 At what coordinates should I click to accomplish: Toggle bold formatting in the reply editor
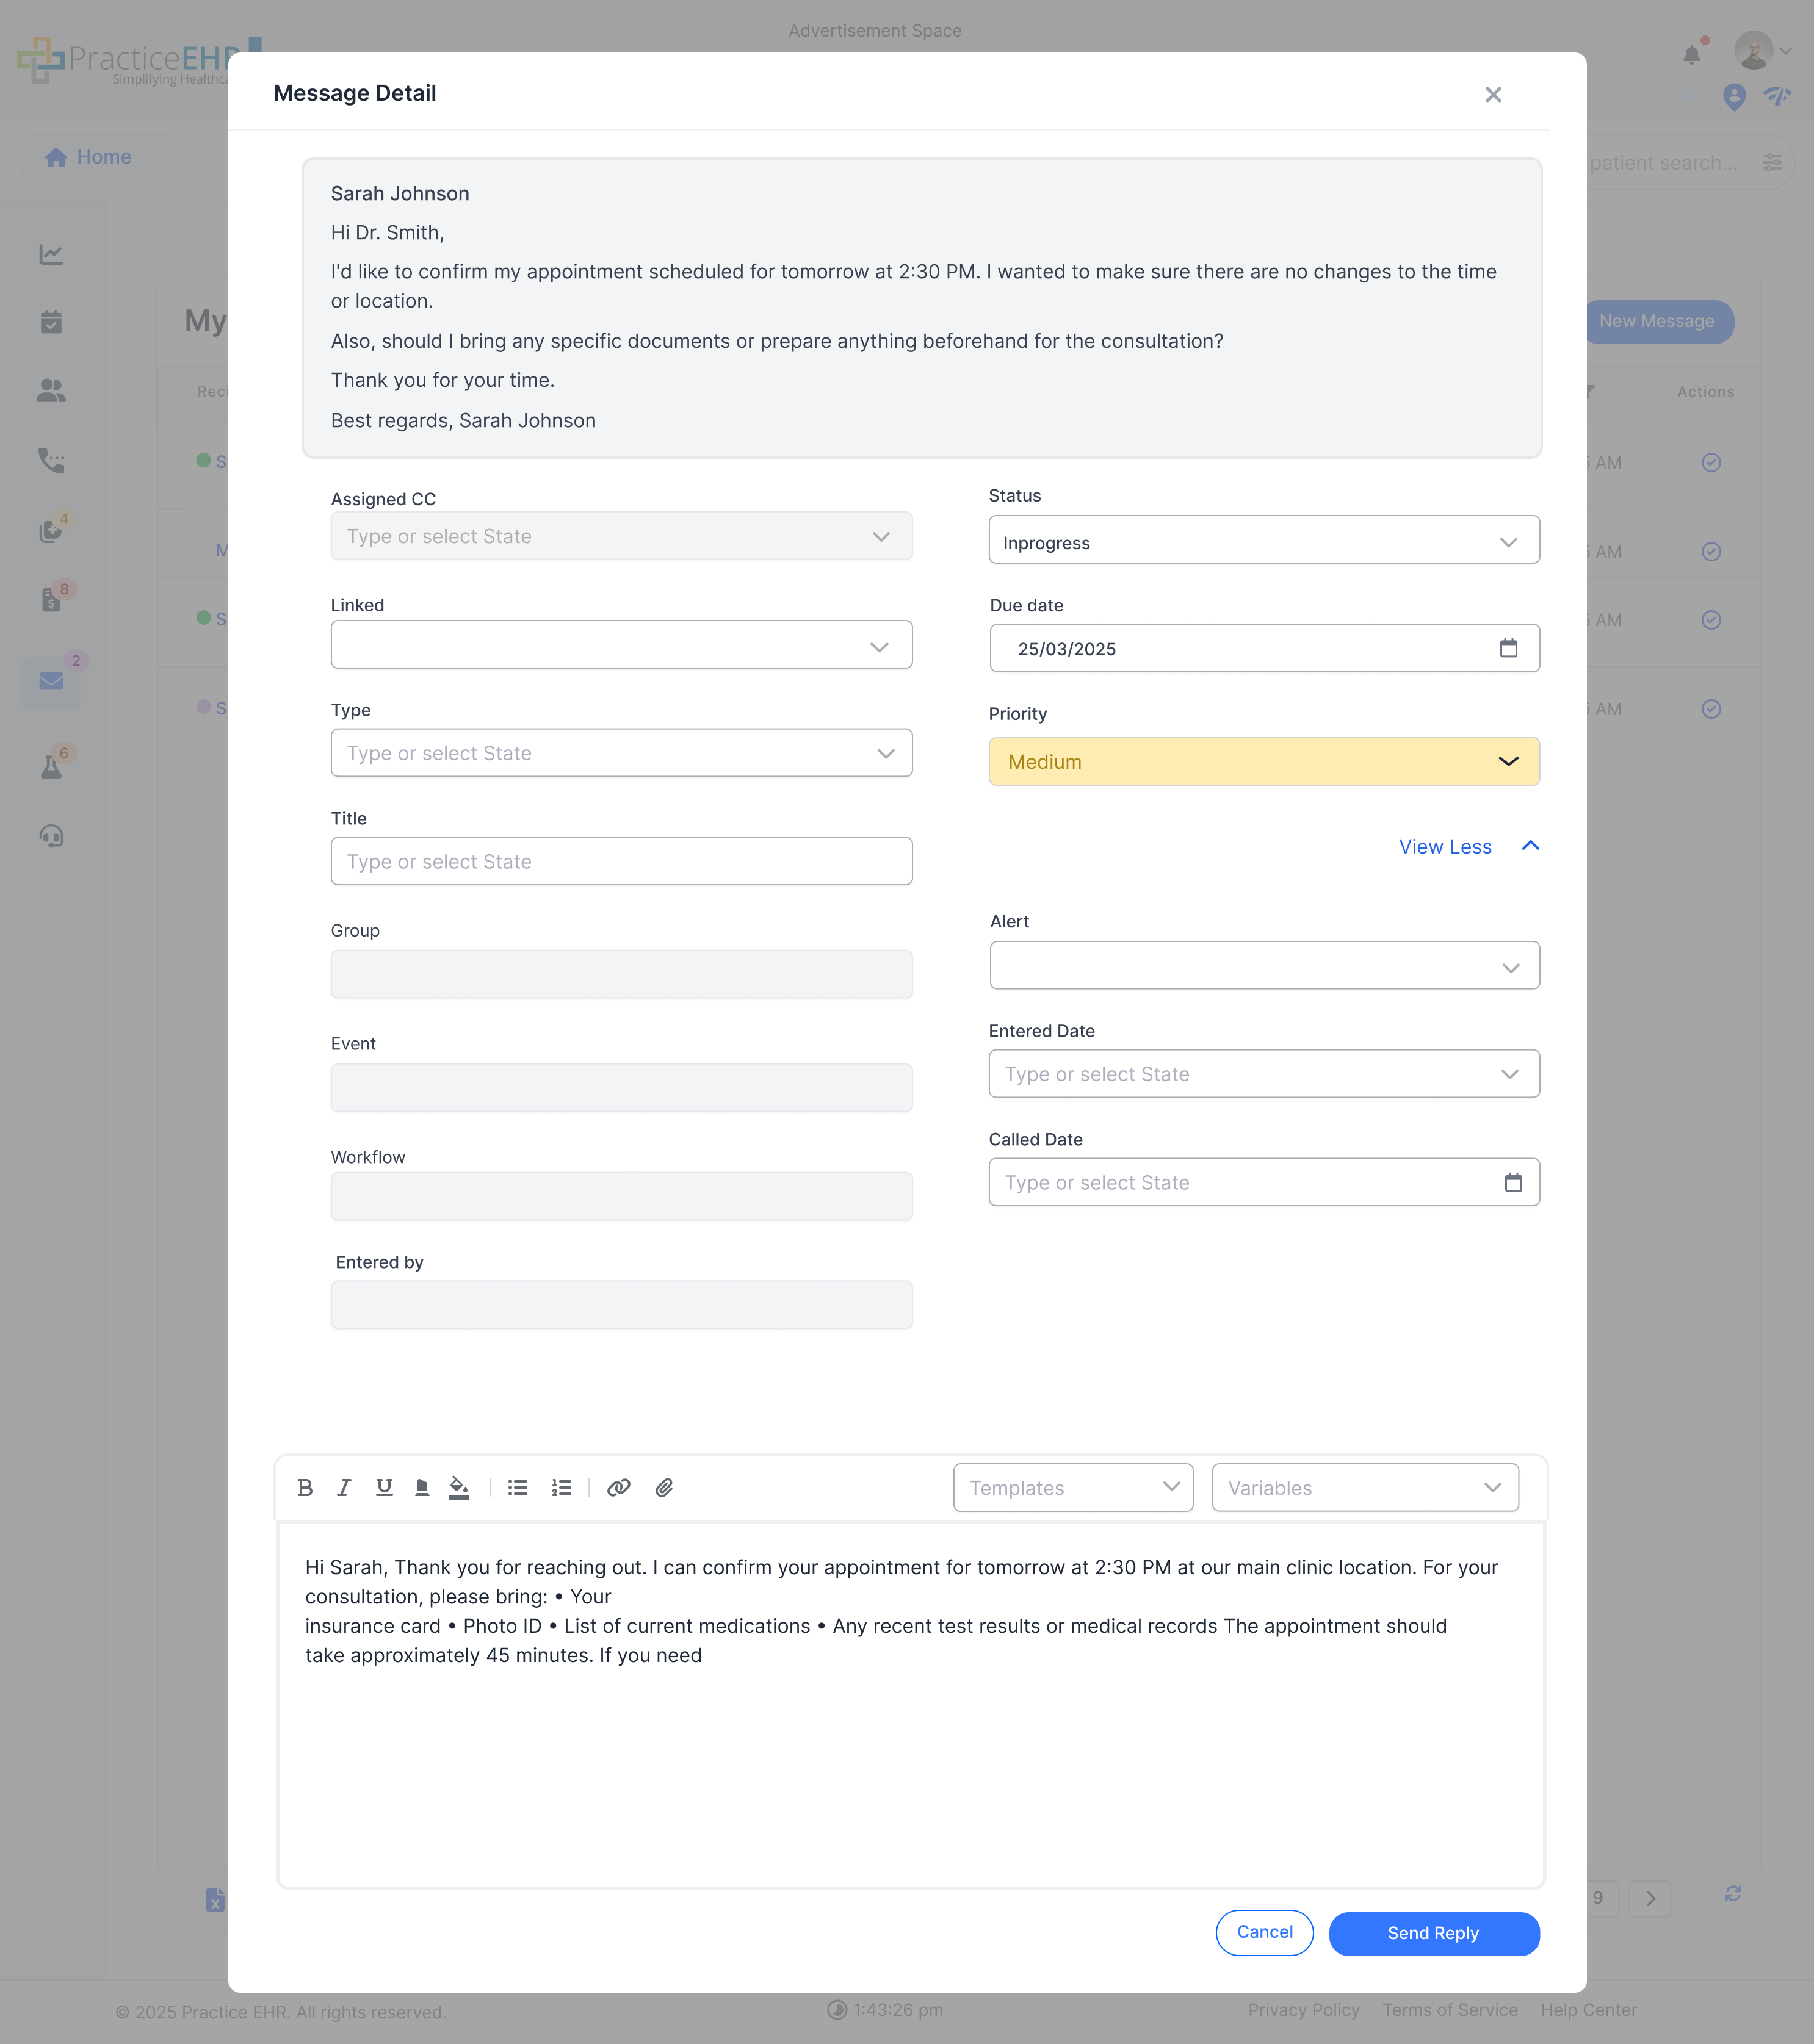[x=305, y=1487]
